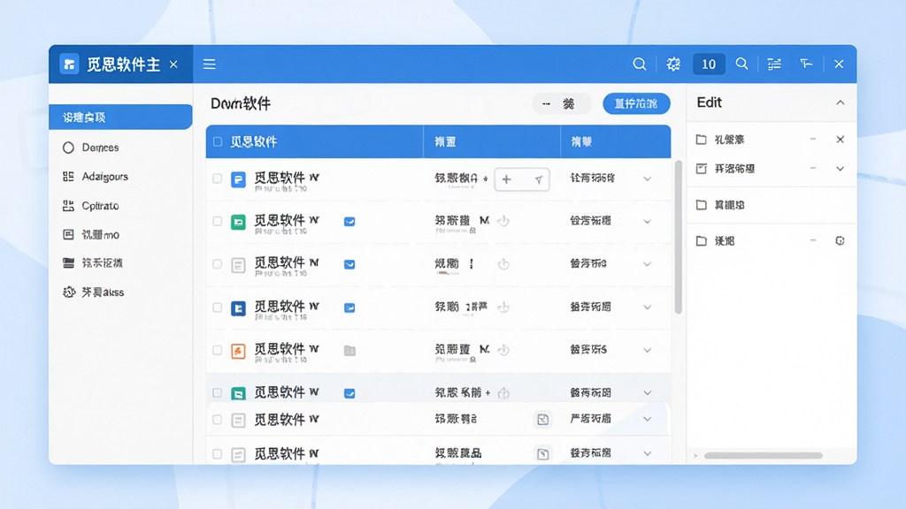The height and width of the screenshot is (509, 906).
Task: Click the Edit panel heading text
Action: click(709, 103)
